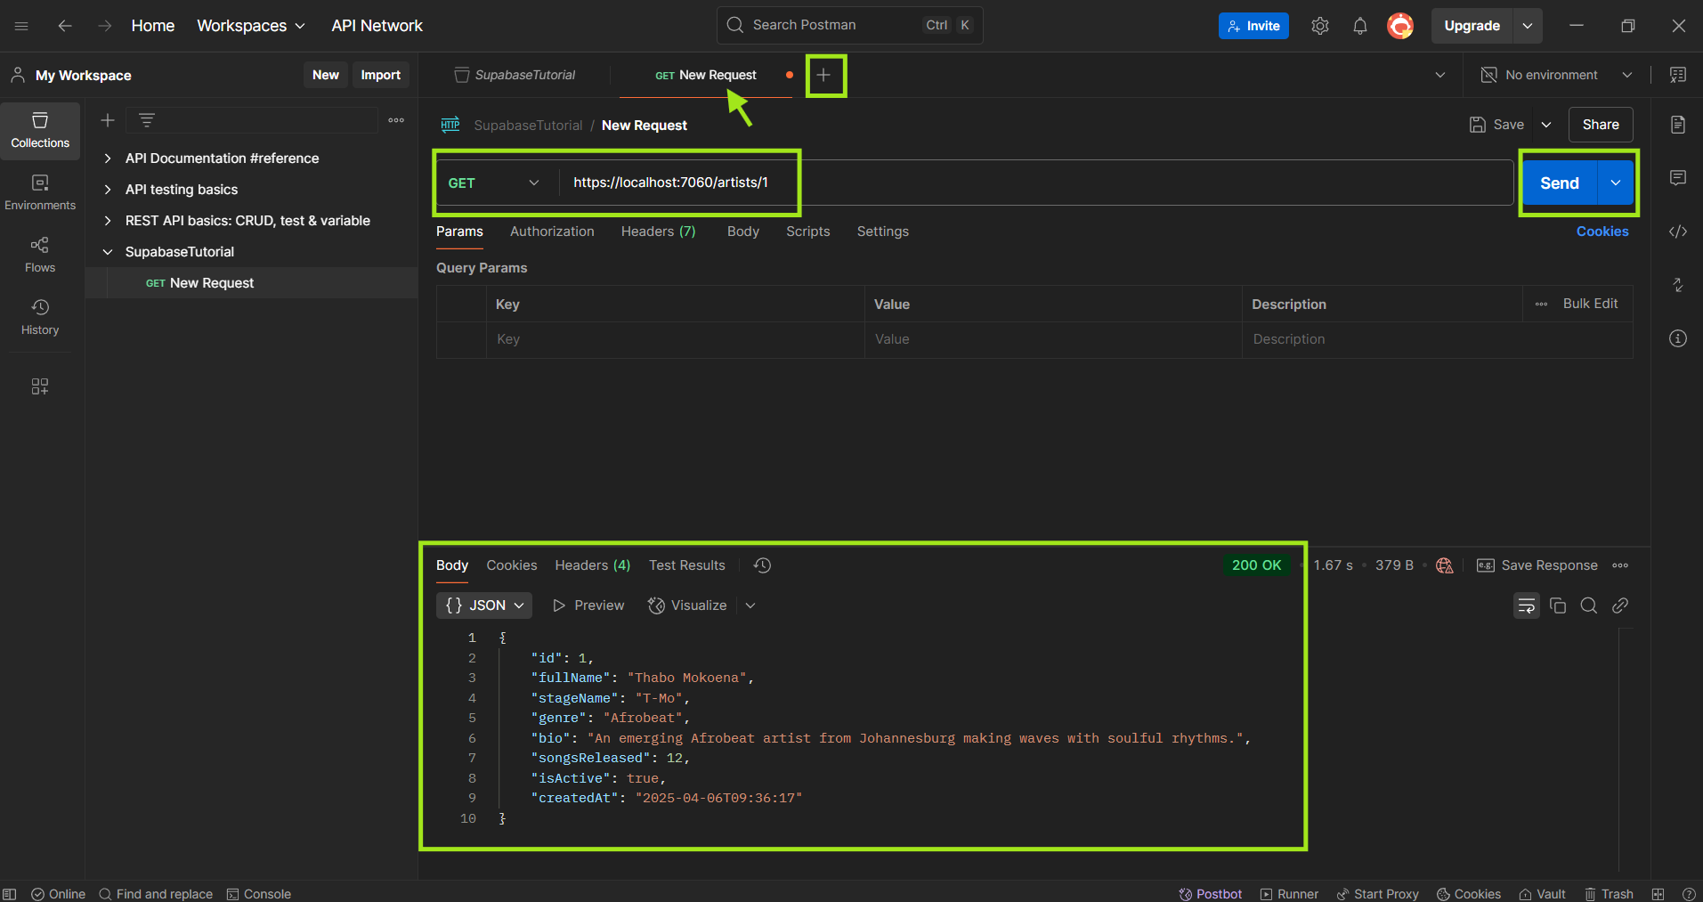The width and height of the screenshot is (1703, 902).
Task: Expand API Documentation #reference collection
Action: click(108, 158)
